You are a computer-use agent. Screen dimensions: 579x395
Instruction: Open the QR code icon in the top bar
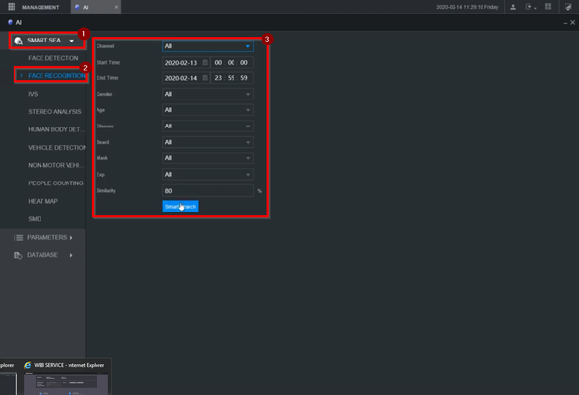click(x=548, y=7)
